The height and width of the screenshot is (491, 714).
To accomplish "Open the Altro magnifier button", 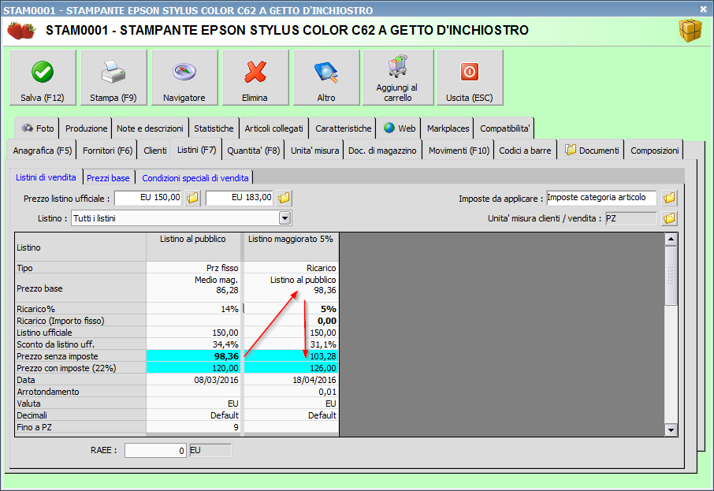I will (x=326, y=77).
